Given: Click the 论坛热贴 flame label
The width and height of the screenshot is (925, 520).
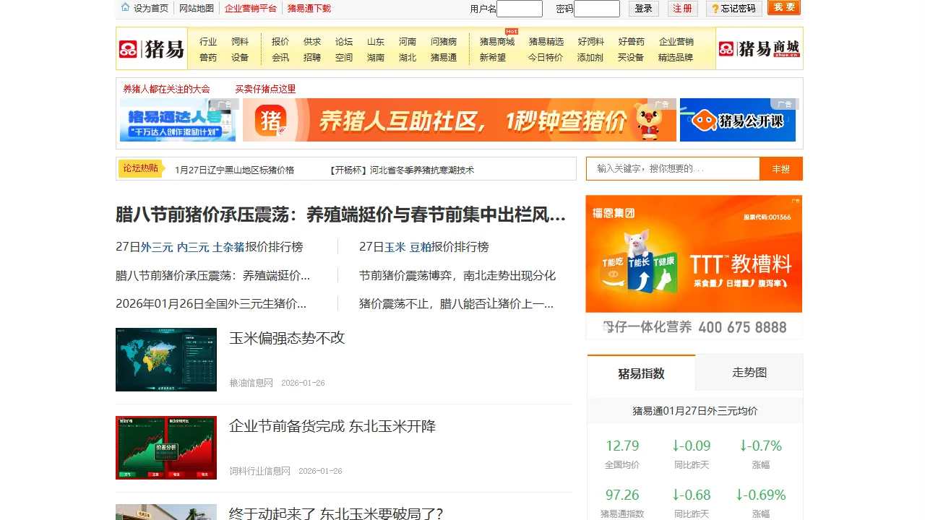Looking at the screenshot, I should [x=140, y=168].
